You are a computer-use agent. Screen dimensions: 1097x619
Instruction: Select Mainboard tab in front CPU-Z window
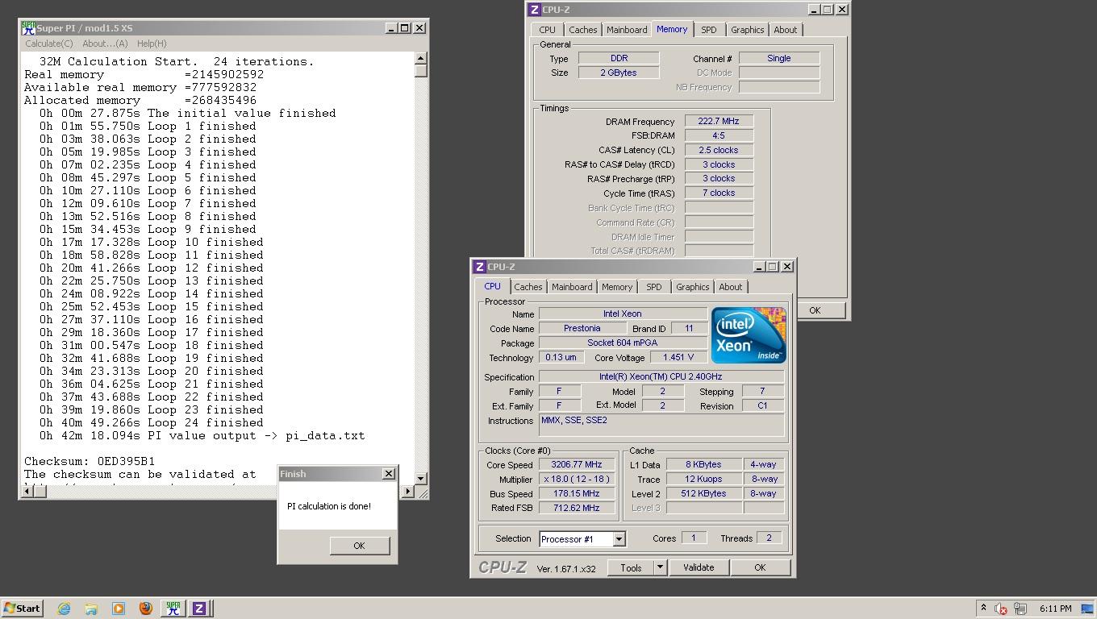[x=572, y=287]
